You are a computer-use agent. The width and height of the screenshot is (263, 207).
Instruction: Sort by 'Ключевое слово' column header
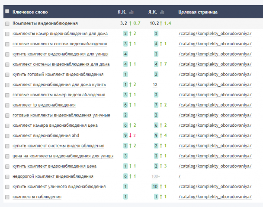coord(30,12)
